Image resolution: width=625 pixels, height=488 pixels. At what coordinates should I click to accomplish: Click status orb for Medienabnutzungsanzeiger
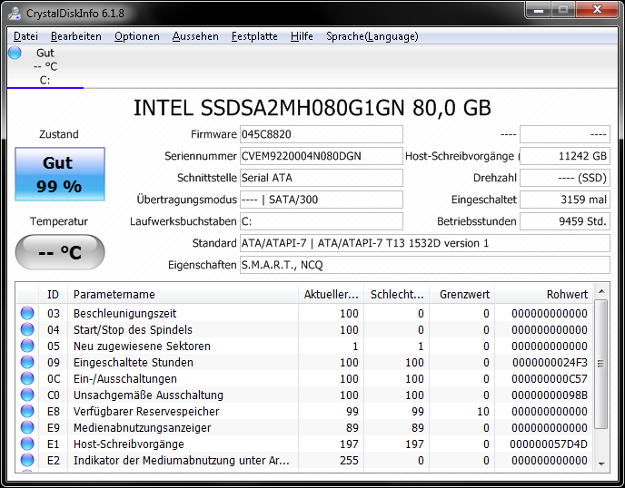click(x=27, y=427)
